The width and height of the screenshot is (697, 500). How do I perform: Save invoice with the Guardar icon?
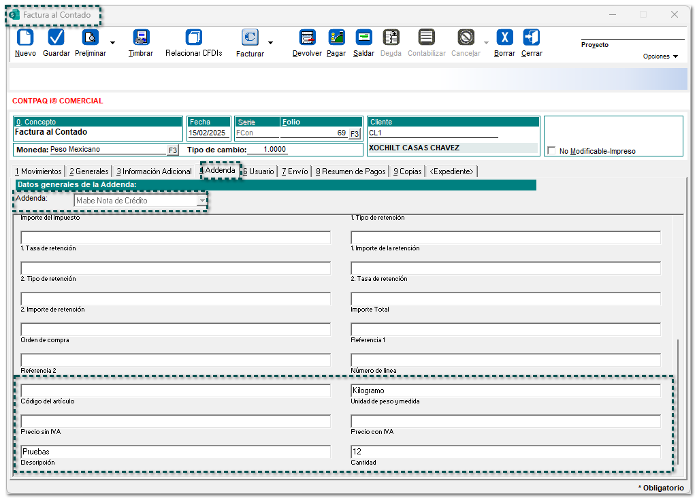[56, 37]
